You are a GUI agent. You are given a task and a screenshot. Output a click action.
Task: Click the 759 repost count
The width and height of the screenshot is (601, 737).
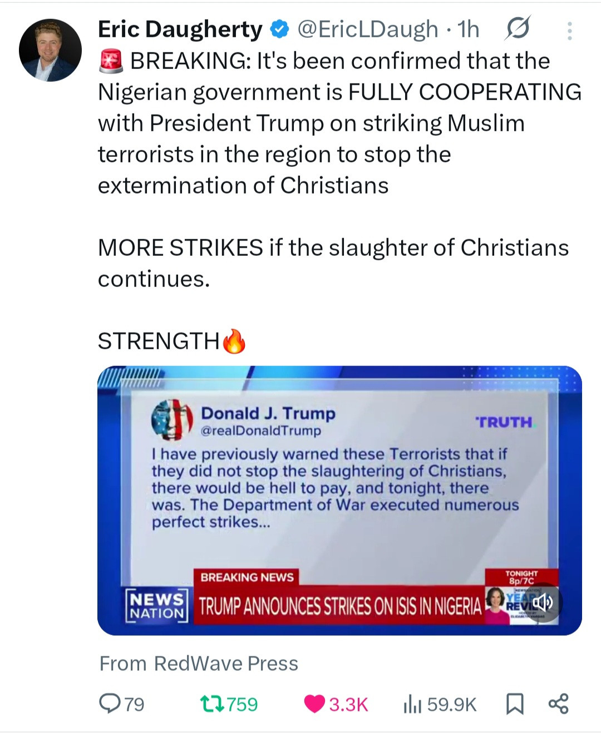(x=243, y=704)
